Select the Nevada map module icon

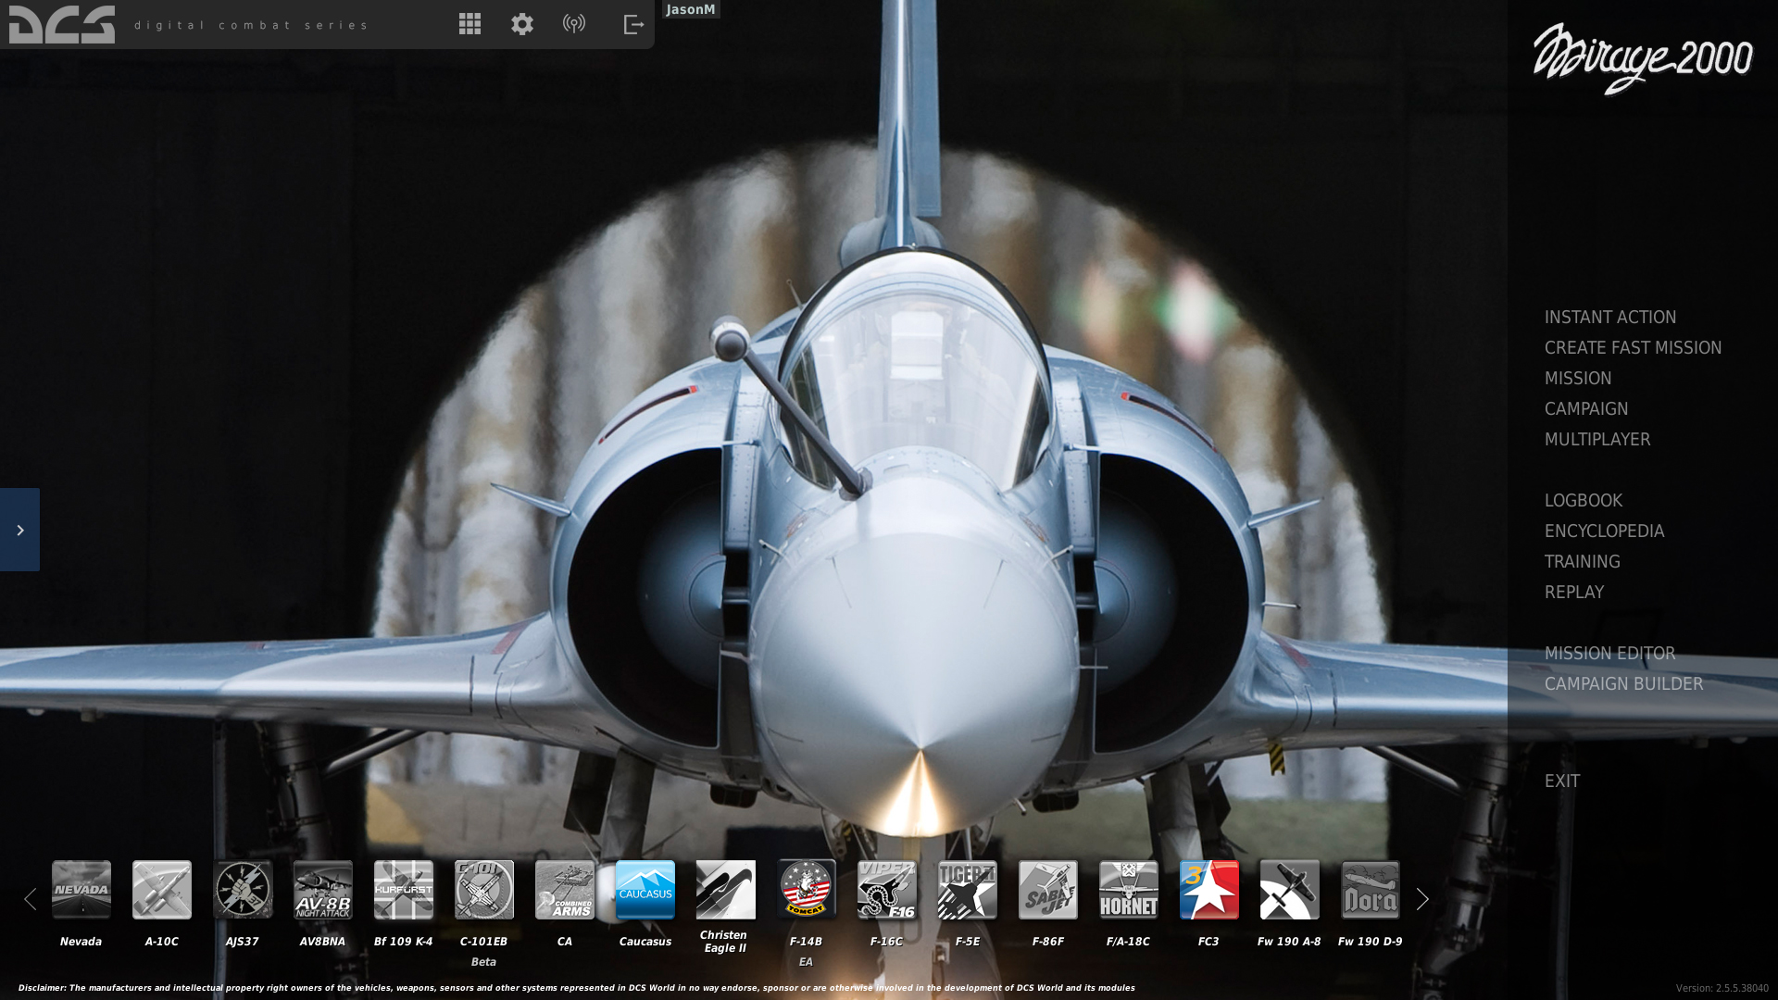pos(81,890)
